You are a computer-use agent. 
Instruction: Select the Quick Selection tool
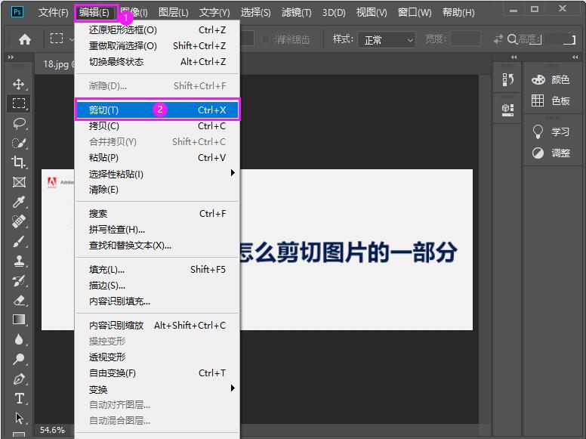coord(19,143)
